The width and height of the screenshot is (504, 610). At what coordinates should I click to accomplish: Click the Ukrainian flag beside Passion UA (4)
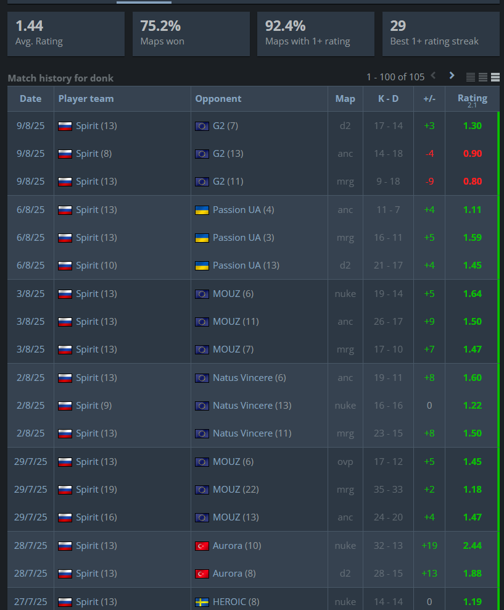pos(202,210)
